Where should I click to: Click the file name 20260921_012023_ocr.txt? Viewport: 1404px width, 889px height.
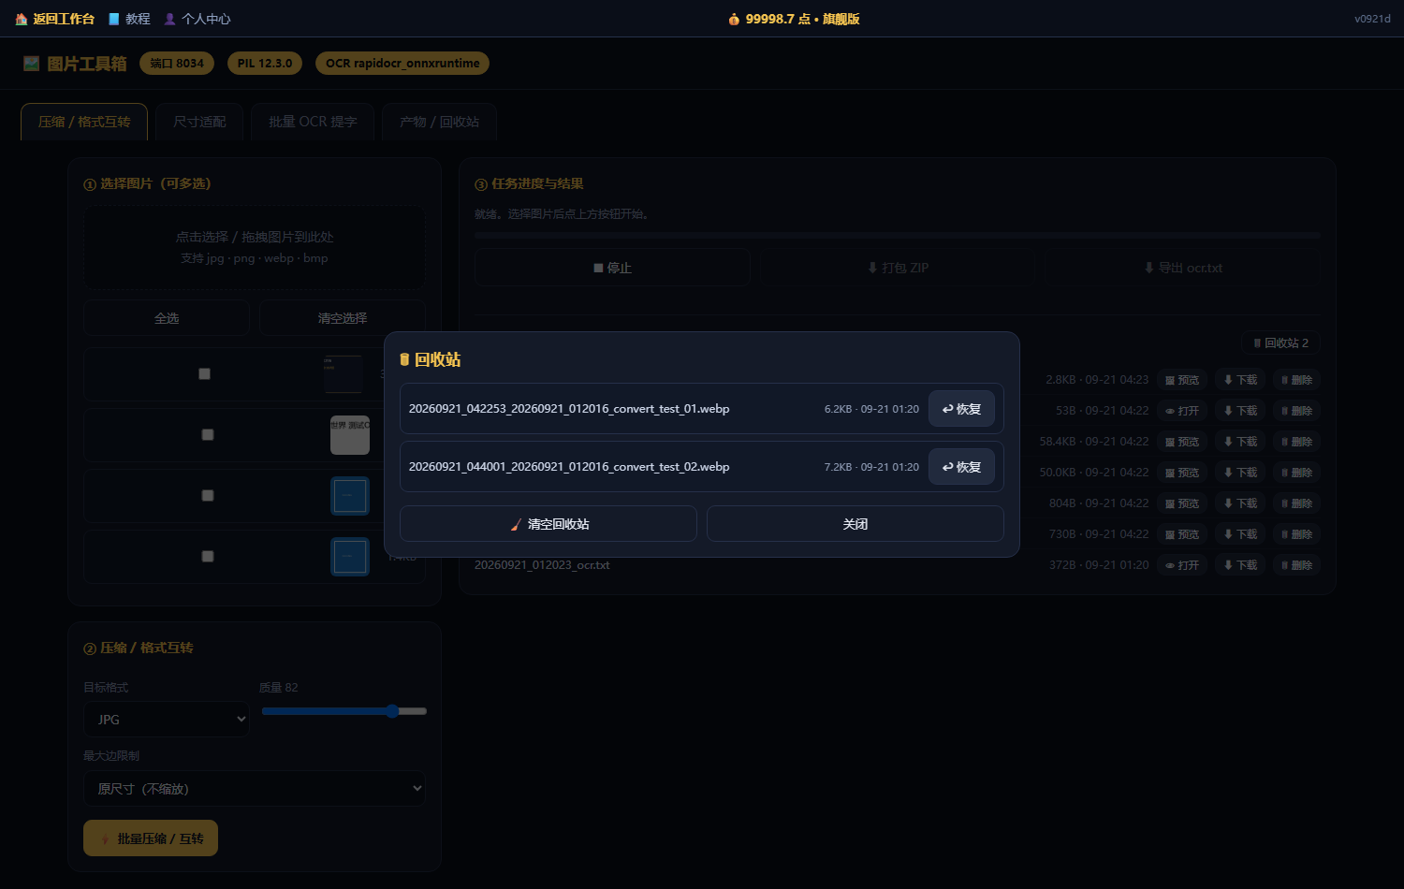click(542, 565)
